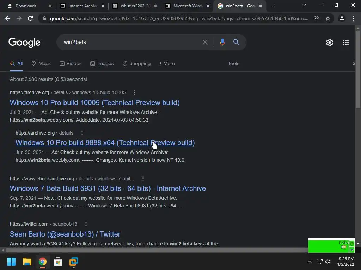Share this page from address bar
The width and height of the screenshot is (361, 270).
point(316,18)
